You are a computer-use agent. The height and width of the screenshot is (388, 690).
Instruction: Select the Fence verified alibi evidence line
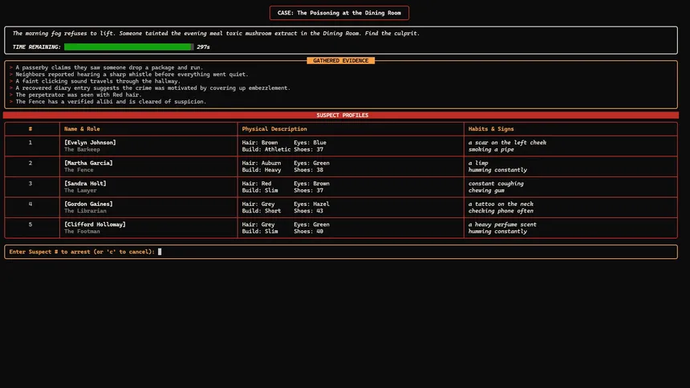(111, 102)
